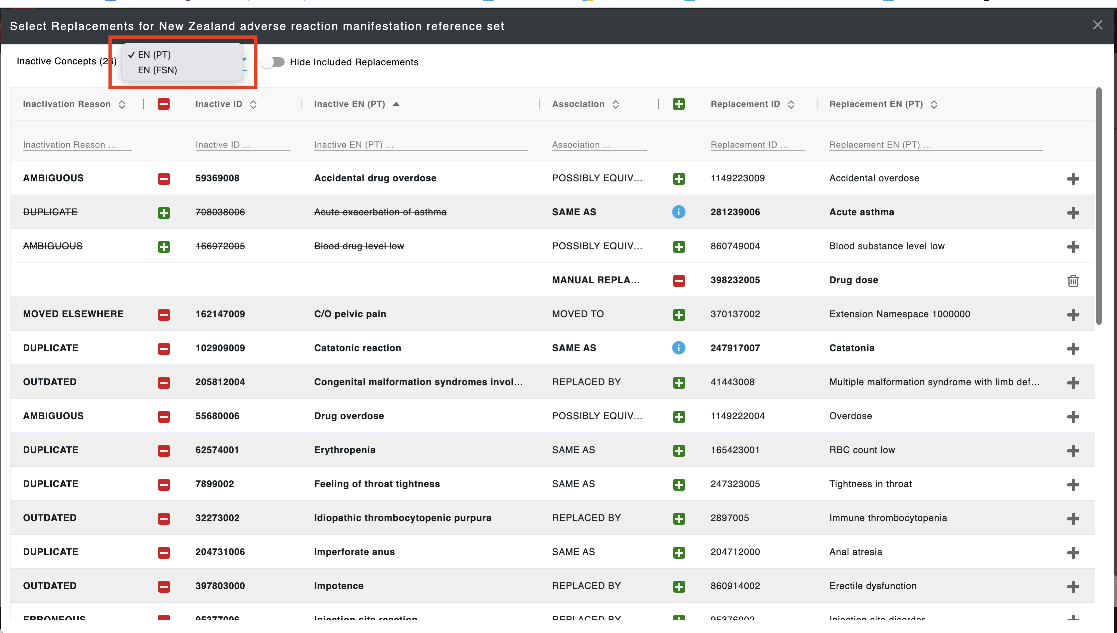
Task: Click red minus for Accidental drug overdose
Action: click(164, 178)
